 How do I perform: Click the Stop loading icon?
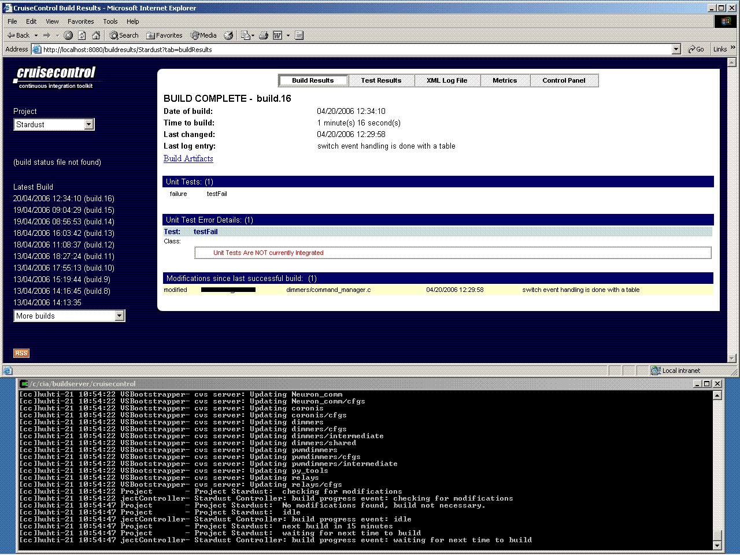click(x=68, y=35)
